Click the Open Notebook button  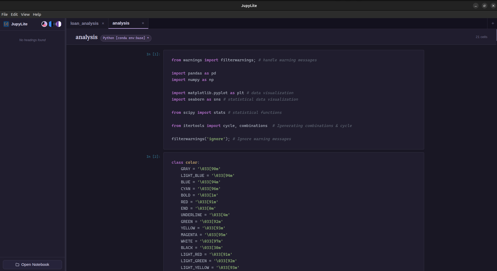(32, 265)
